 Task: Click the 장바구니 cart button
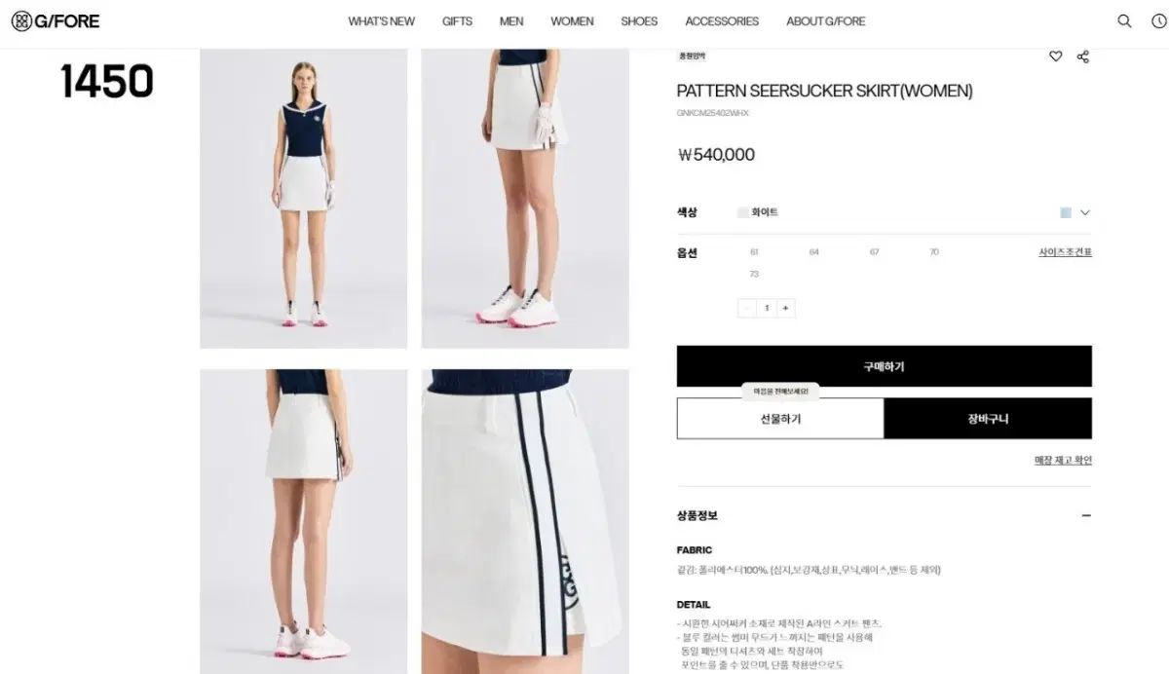(988, 419)
